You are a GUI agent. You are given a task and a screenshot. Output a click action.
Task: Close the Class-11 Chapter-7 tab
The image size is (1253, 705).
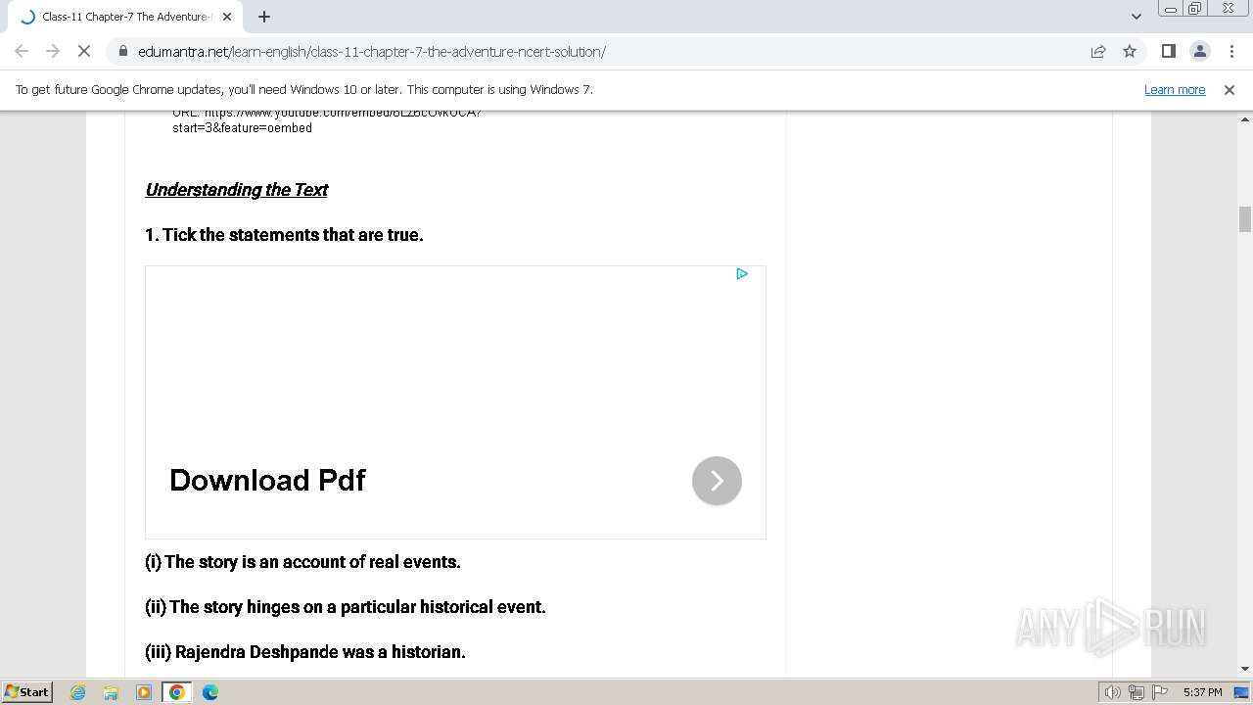[x=227, y=17]
